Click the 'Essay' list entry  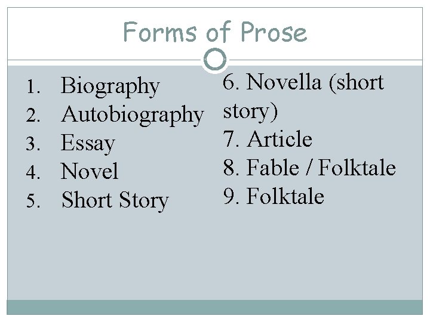(x=88, y=144)
